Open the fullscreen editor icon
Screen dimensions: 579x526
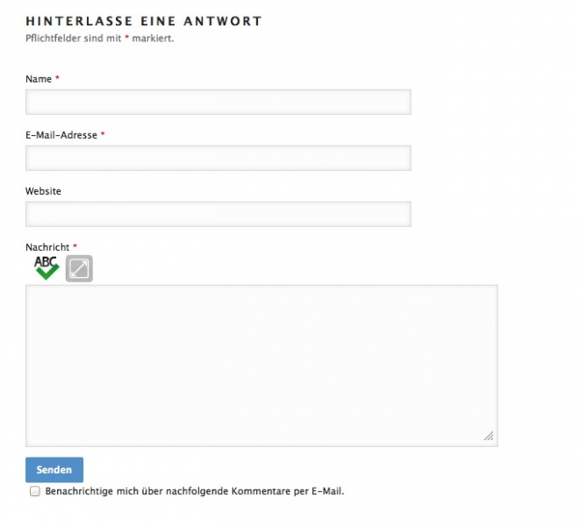(79, 269)
